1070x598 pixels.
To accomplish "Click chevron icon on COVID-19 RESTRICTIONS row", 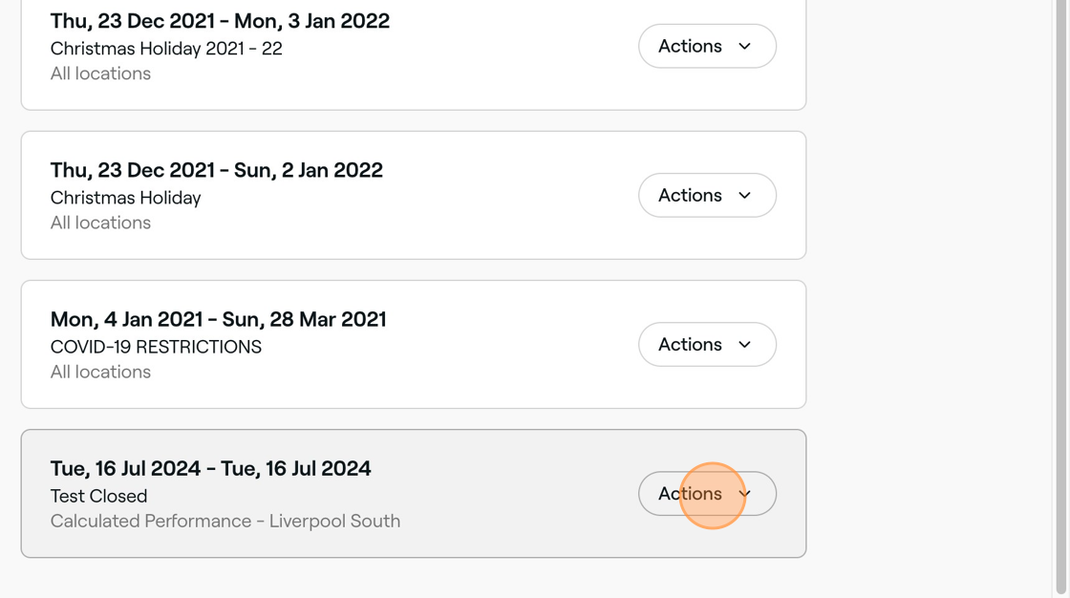I will click(x=745, y=345).
